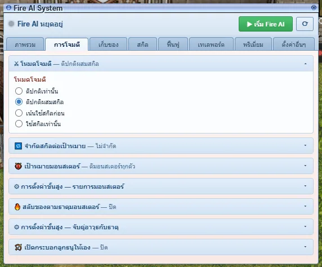Open the สกิล tab
Image resolution: width=322 pixels, height=267 pixels.
(142, 44)
